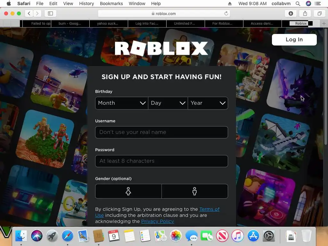Switch to the "Failed to op" tab
Viewport: 328px width, 246px height.
[37, 23]
